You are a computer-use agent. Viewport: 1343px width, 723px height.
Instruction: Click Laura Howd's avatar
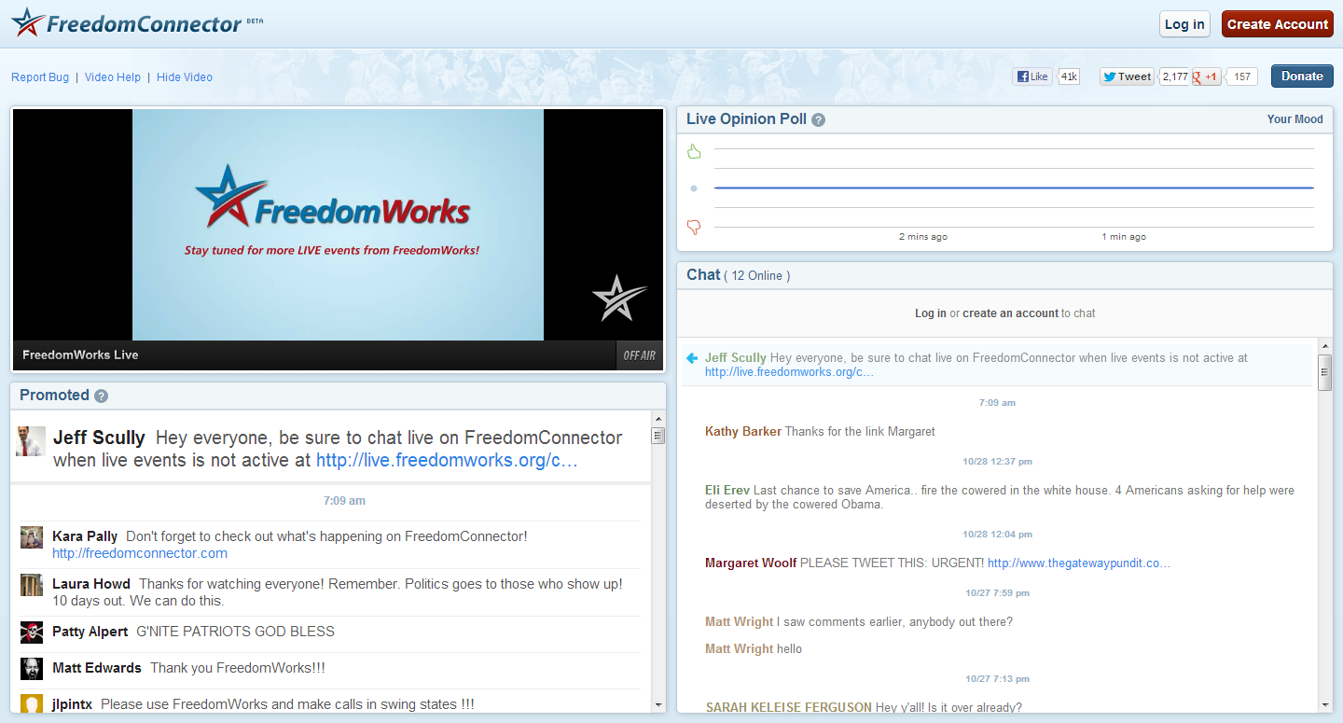tap(32, 585)
